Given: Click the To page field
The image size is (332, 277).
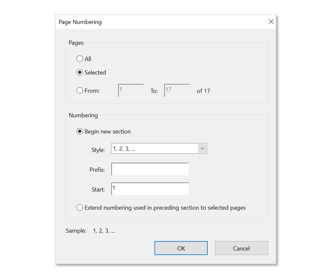Looking at the screenshot, I should (x=176, y=90).
